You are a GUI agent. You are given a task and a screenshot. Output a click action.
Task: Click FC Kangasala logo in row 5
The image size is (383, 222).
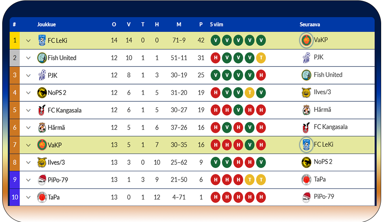tap(42, 110)
